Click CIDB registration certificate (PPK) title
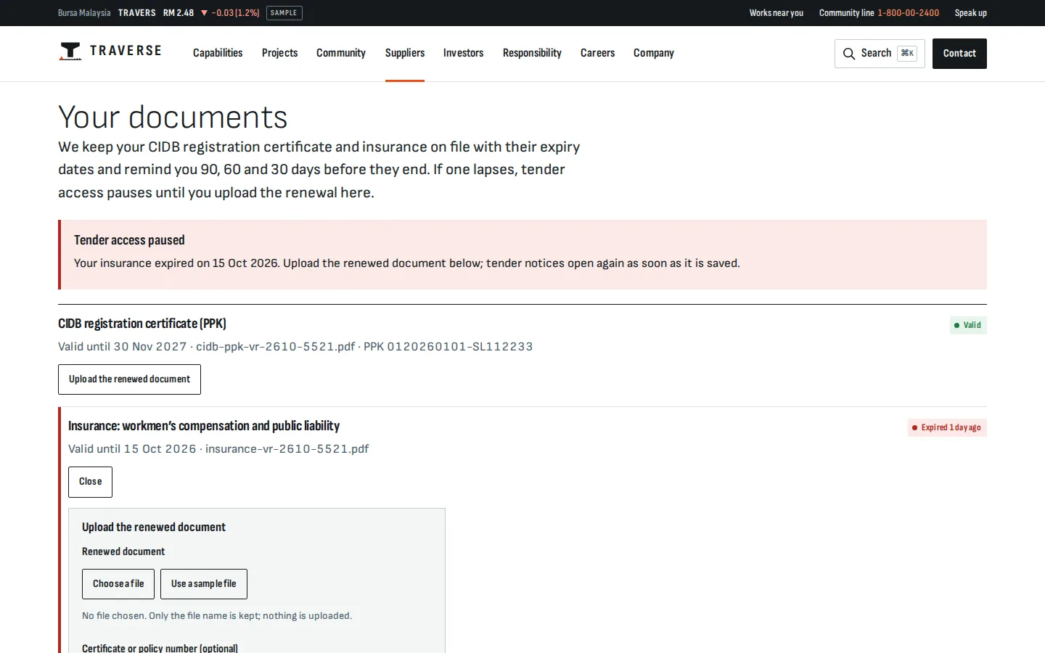The image size is (1045, 653). coord(142,324)
